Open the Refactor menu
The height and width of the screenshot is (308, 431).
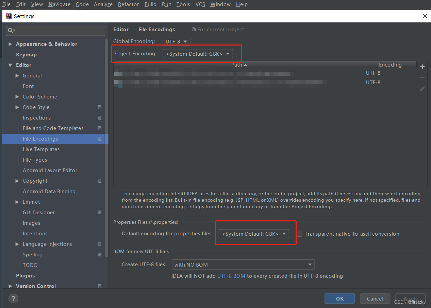point(128,4)
